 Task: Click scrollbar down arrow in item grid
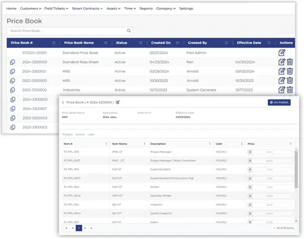296,221
